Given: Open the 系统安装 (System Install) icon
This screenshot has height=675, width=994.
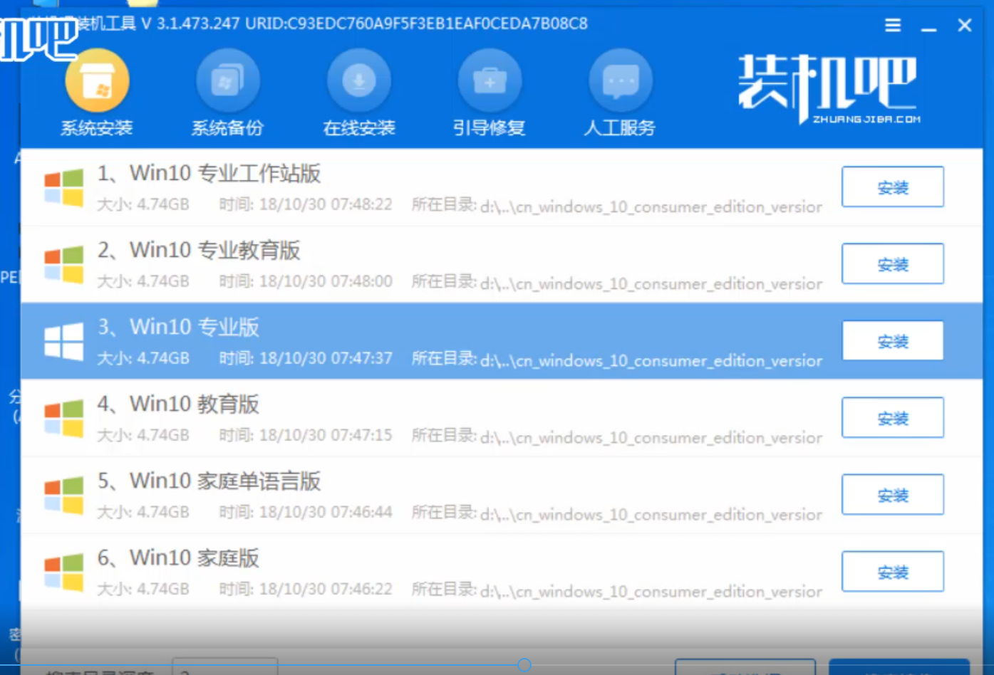Looking at the screenshot, I should (x=97, y=81).
